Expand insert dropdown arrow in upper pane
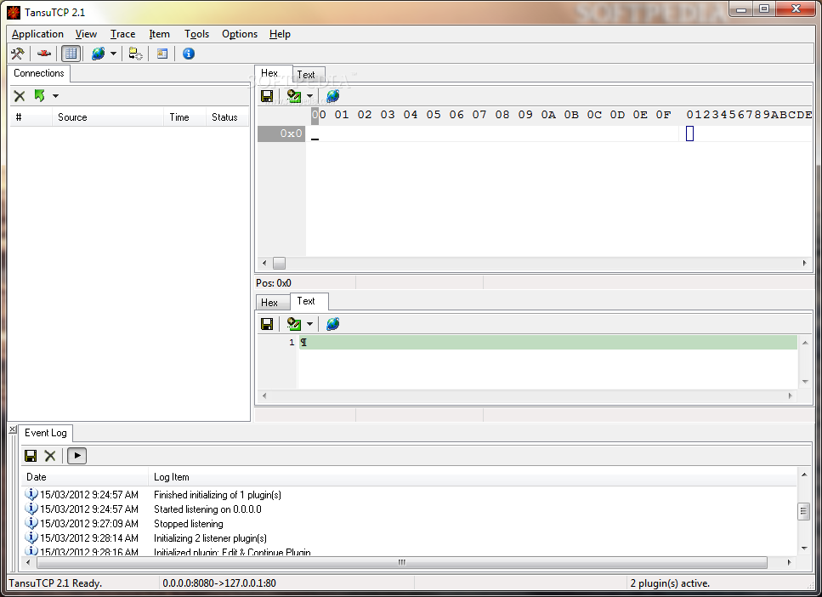Image resolution: width=822 pixels, height=597 pixels. pyautogui.click(x=309, y=97)
